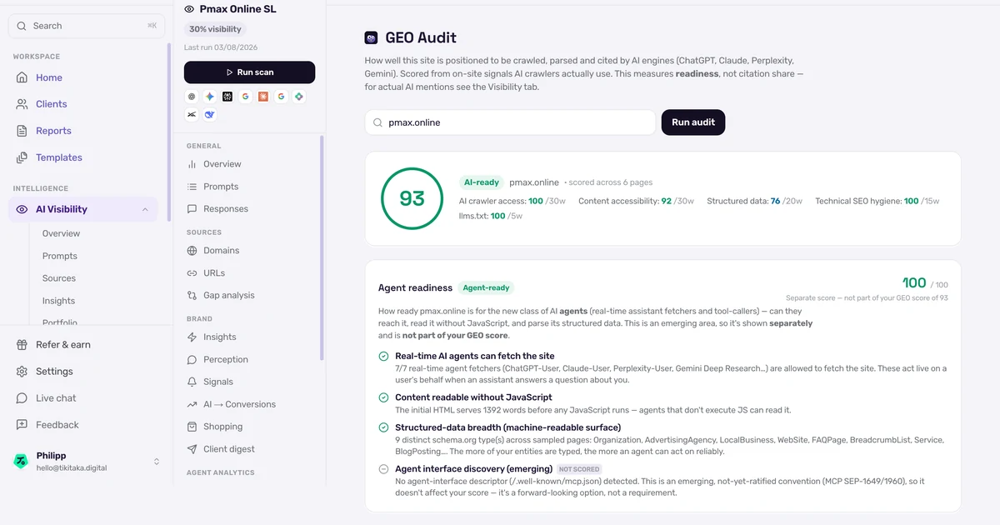The height and width of the screenshot is (525, 1000).
Task: Select Prompts under AI Visibility in workspace sidebar
Action: [x=60, y=256]
